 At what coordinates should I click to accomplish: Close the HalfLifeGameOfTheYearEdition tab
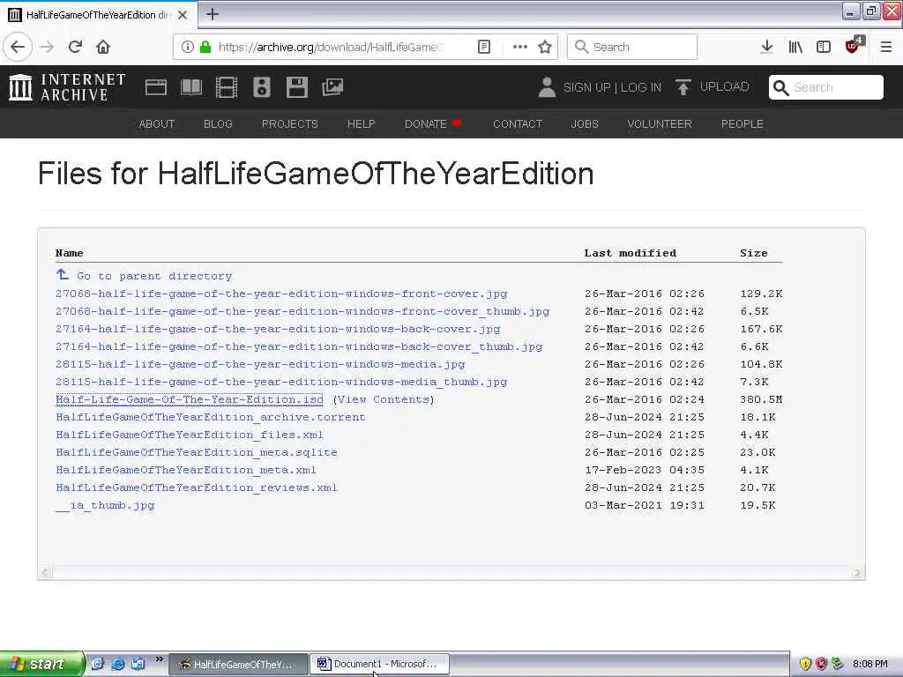pyautogui.click(x=183, y=15)
